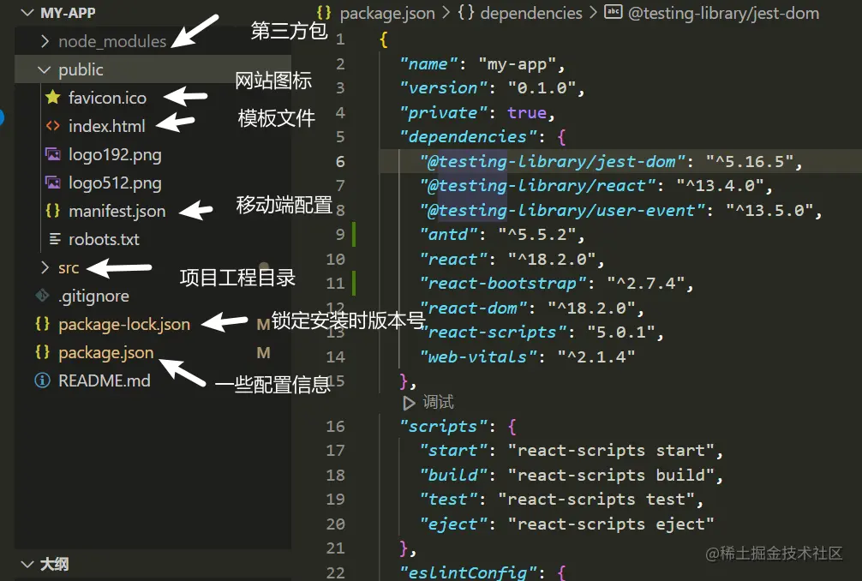Open README.md file
This screenshot has width=862, height=581.
pos(105,380)
